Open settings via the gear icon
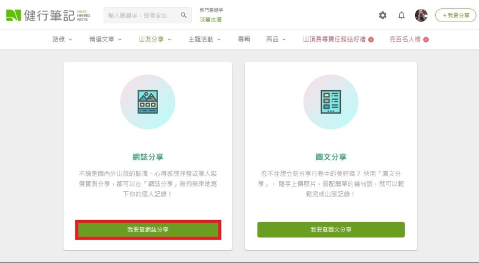The height and width of the screenshot is (263, 479). coord(383,16)
